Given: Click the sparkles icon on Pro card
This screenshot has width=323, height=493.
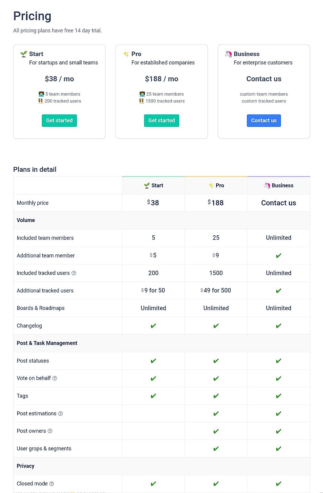Looking at the screenshot, I should point(126,54).
